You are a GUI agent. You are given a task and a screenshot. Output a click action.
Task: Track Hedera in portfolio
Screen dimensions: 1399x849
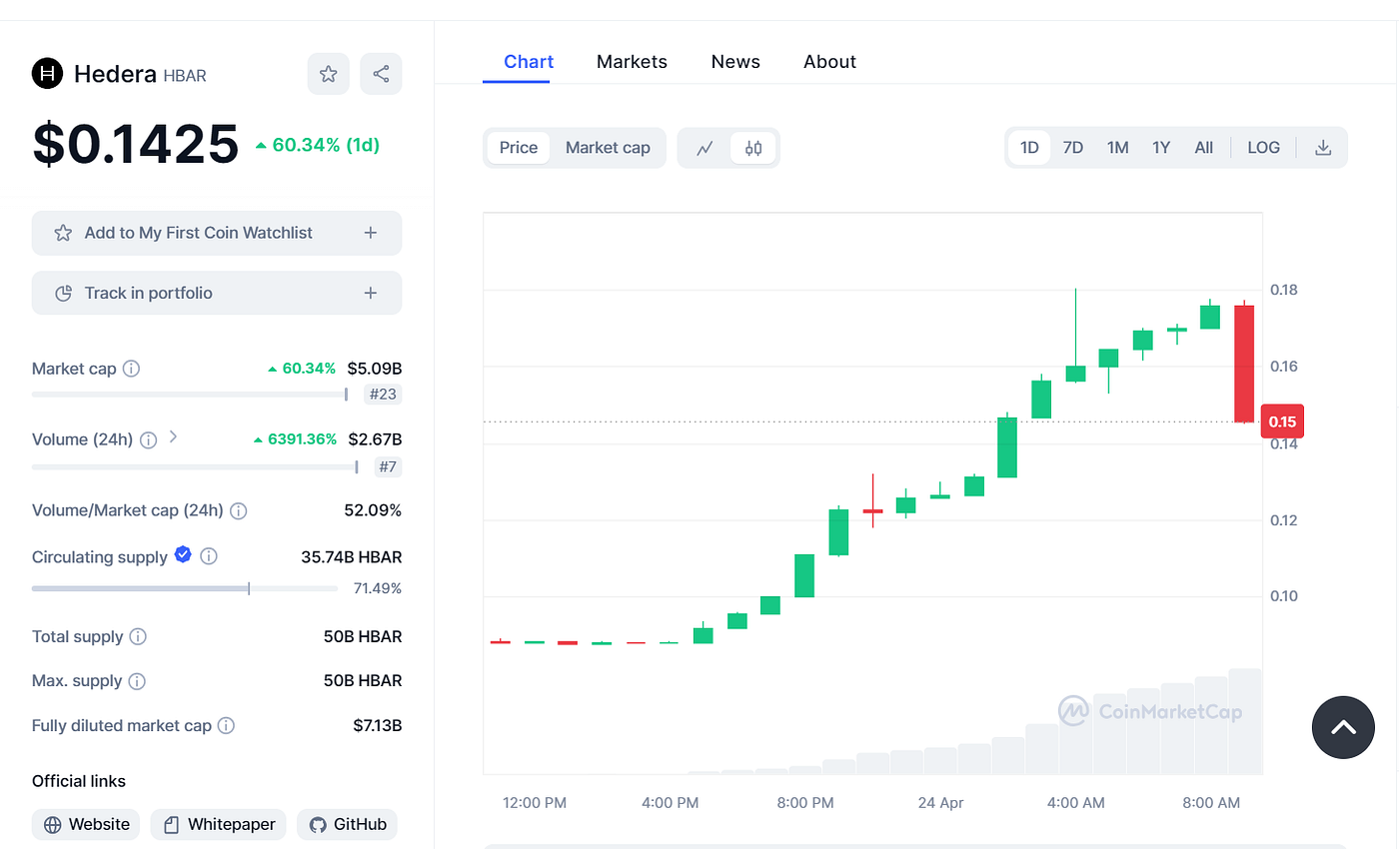(x=217, y=293)
